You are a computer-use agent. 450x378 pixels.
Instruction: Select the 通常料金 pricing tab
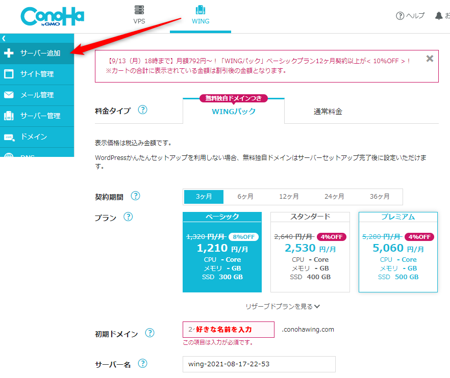[x=328, y=112]
